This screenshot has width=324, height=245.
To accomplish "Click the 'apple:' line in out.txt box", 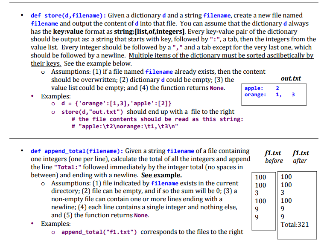I will [x=262, y=88].
